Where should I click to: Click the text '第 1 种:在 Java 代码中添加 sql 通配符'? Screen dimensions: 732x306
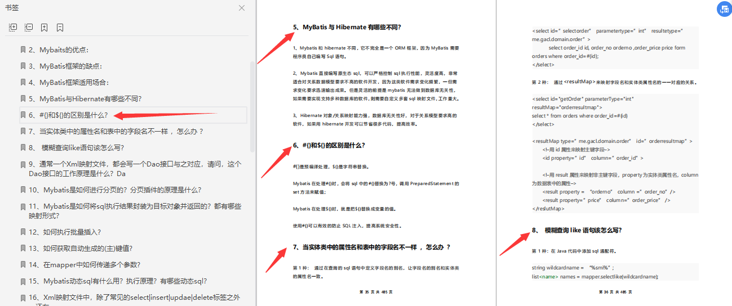(x=574, y=250)
